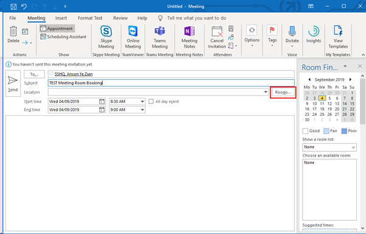366x234 pixels.
Task: Start Dictate microphone
Action: click(292, 37)
